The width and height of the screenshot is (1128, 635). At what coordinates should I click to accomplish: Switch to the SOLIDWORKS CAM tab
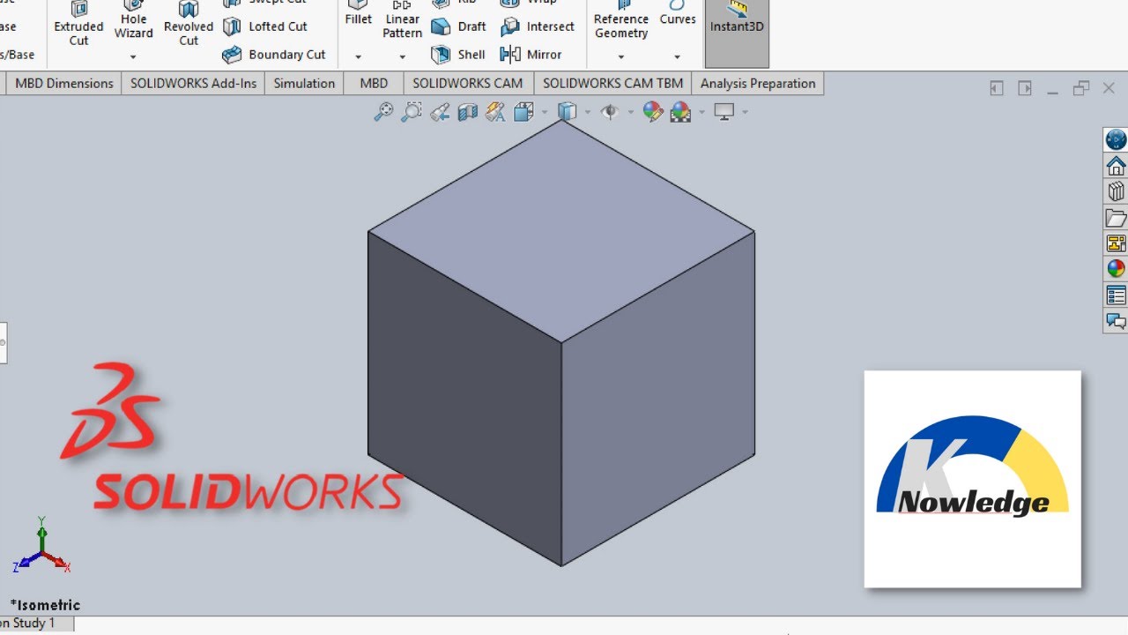[x=467, y=84]
